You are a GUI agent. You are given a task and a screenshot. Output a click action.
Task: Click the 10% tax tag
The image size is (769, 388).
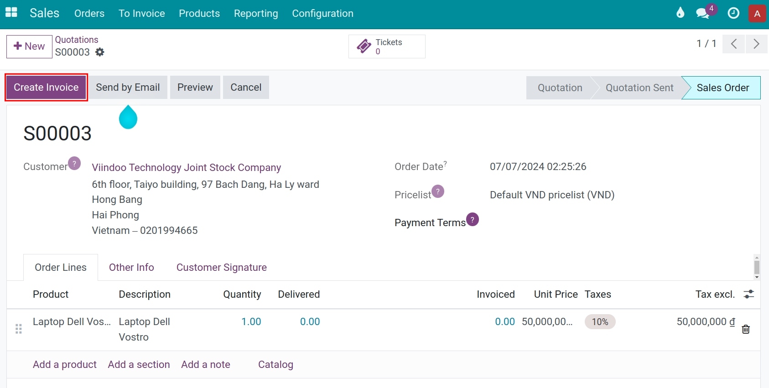600,322
